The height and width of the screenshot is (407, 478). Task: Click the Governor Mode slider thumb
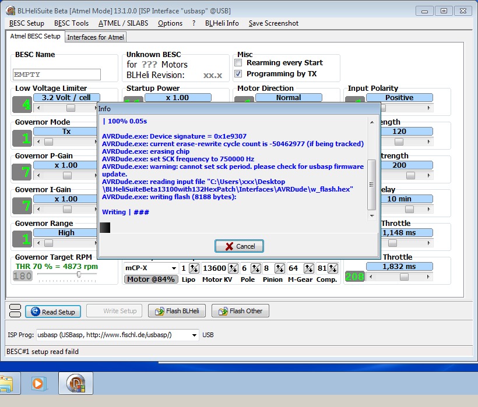tap(48, 141)
